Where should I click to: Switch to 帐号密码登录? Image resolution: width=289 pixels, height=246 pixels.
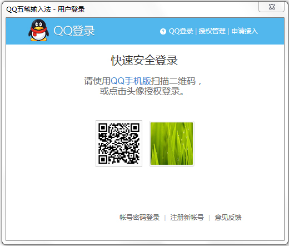pyautogui.click(x=139, y=218)
